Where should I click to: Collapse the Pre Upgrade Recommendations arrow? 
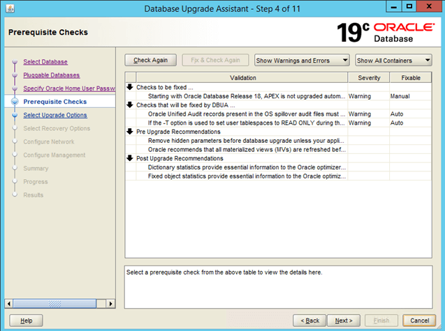pyautogui.click(x=131, y=131)
